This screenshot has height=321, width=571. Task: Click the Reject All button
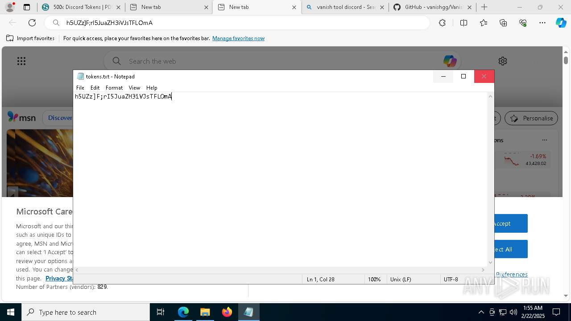(511, 249)
